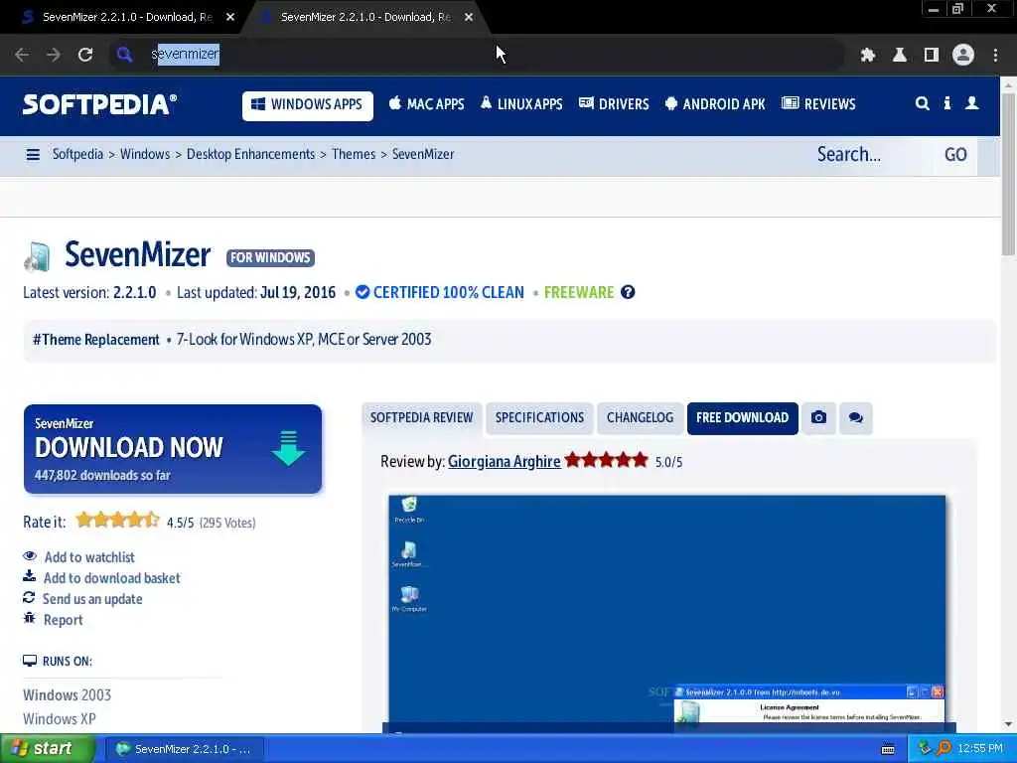This screenshot has width=1017, height=763.
Task: Open the Softpedia info icon
Action: (946, 103)
